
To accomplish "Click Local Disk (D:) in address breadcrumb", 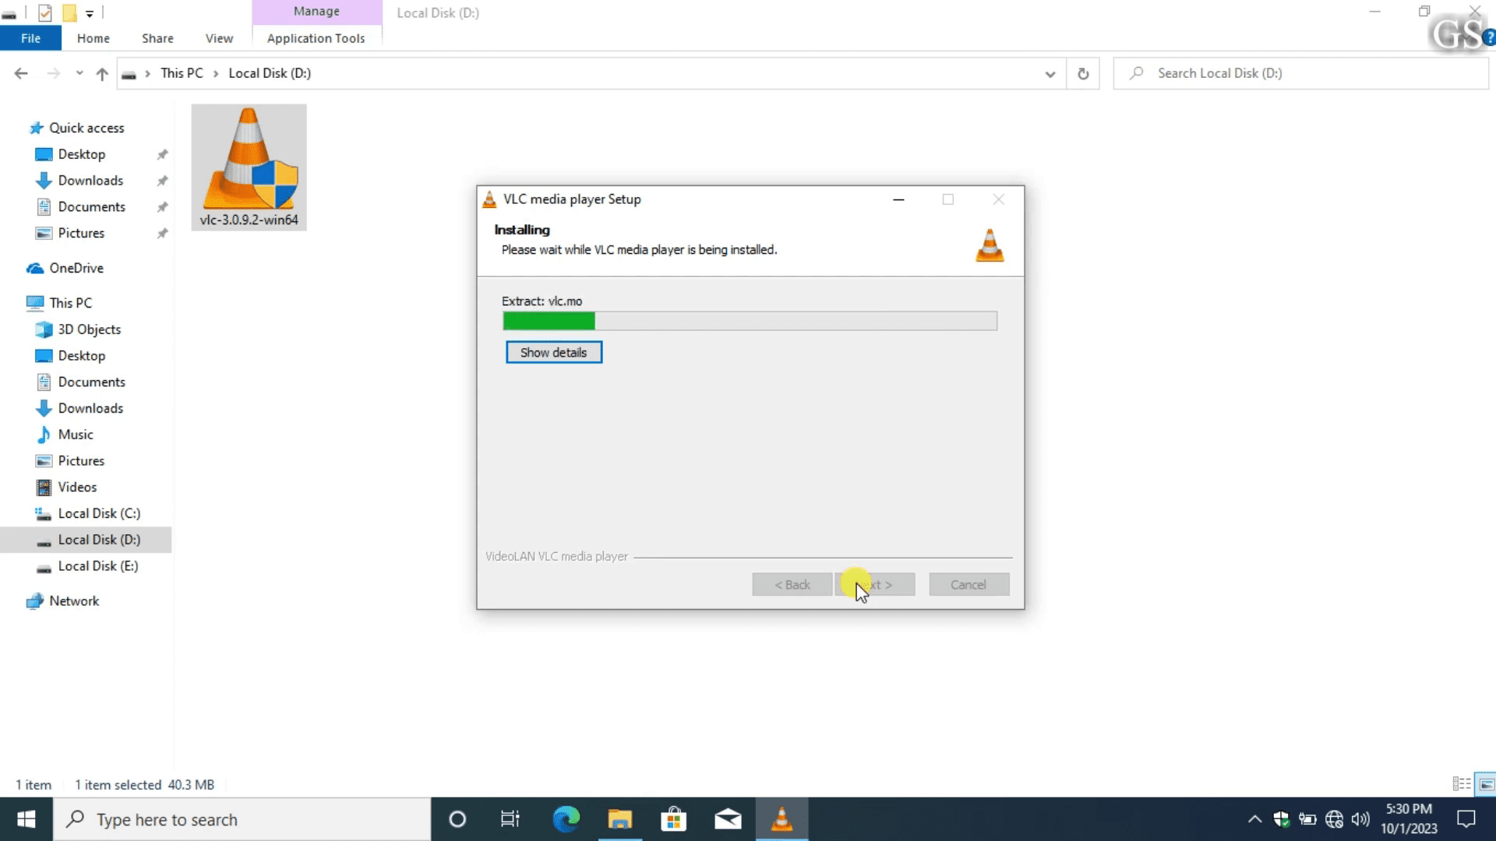I will (270, 73).
